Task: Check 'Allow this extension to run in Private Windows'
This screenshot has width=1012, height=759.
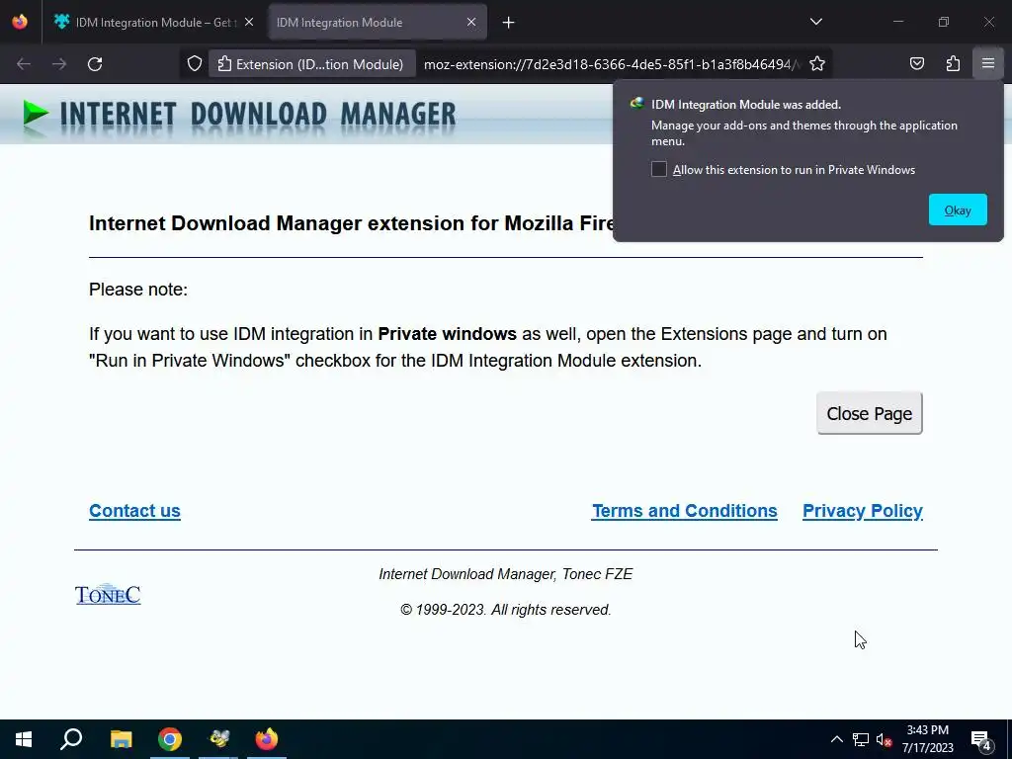Action: point(659,169)
